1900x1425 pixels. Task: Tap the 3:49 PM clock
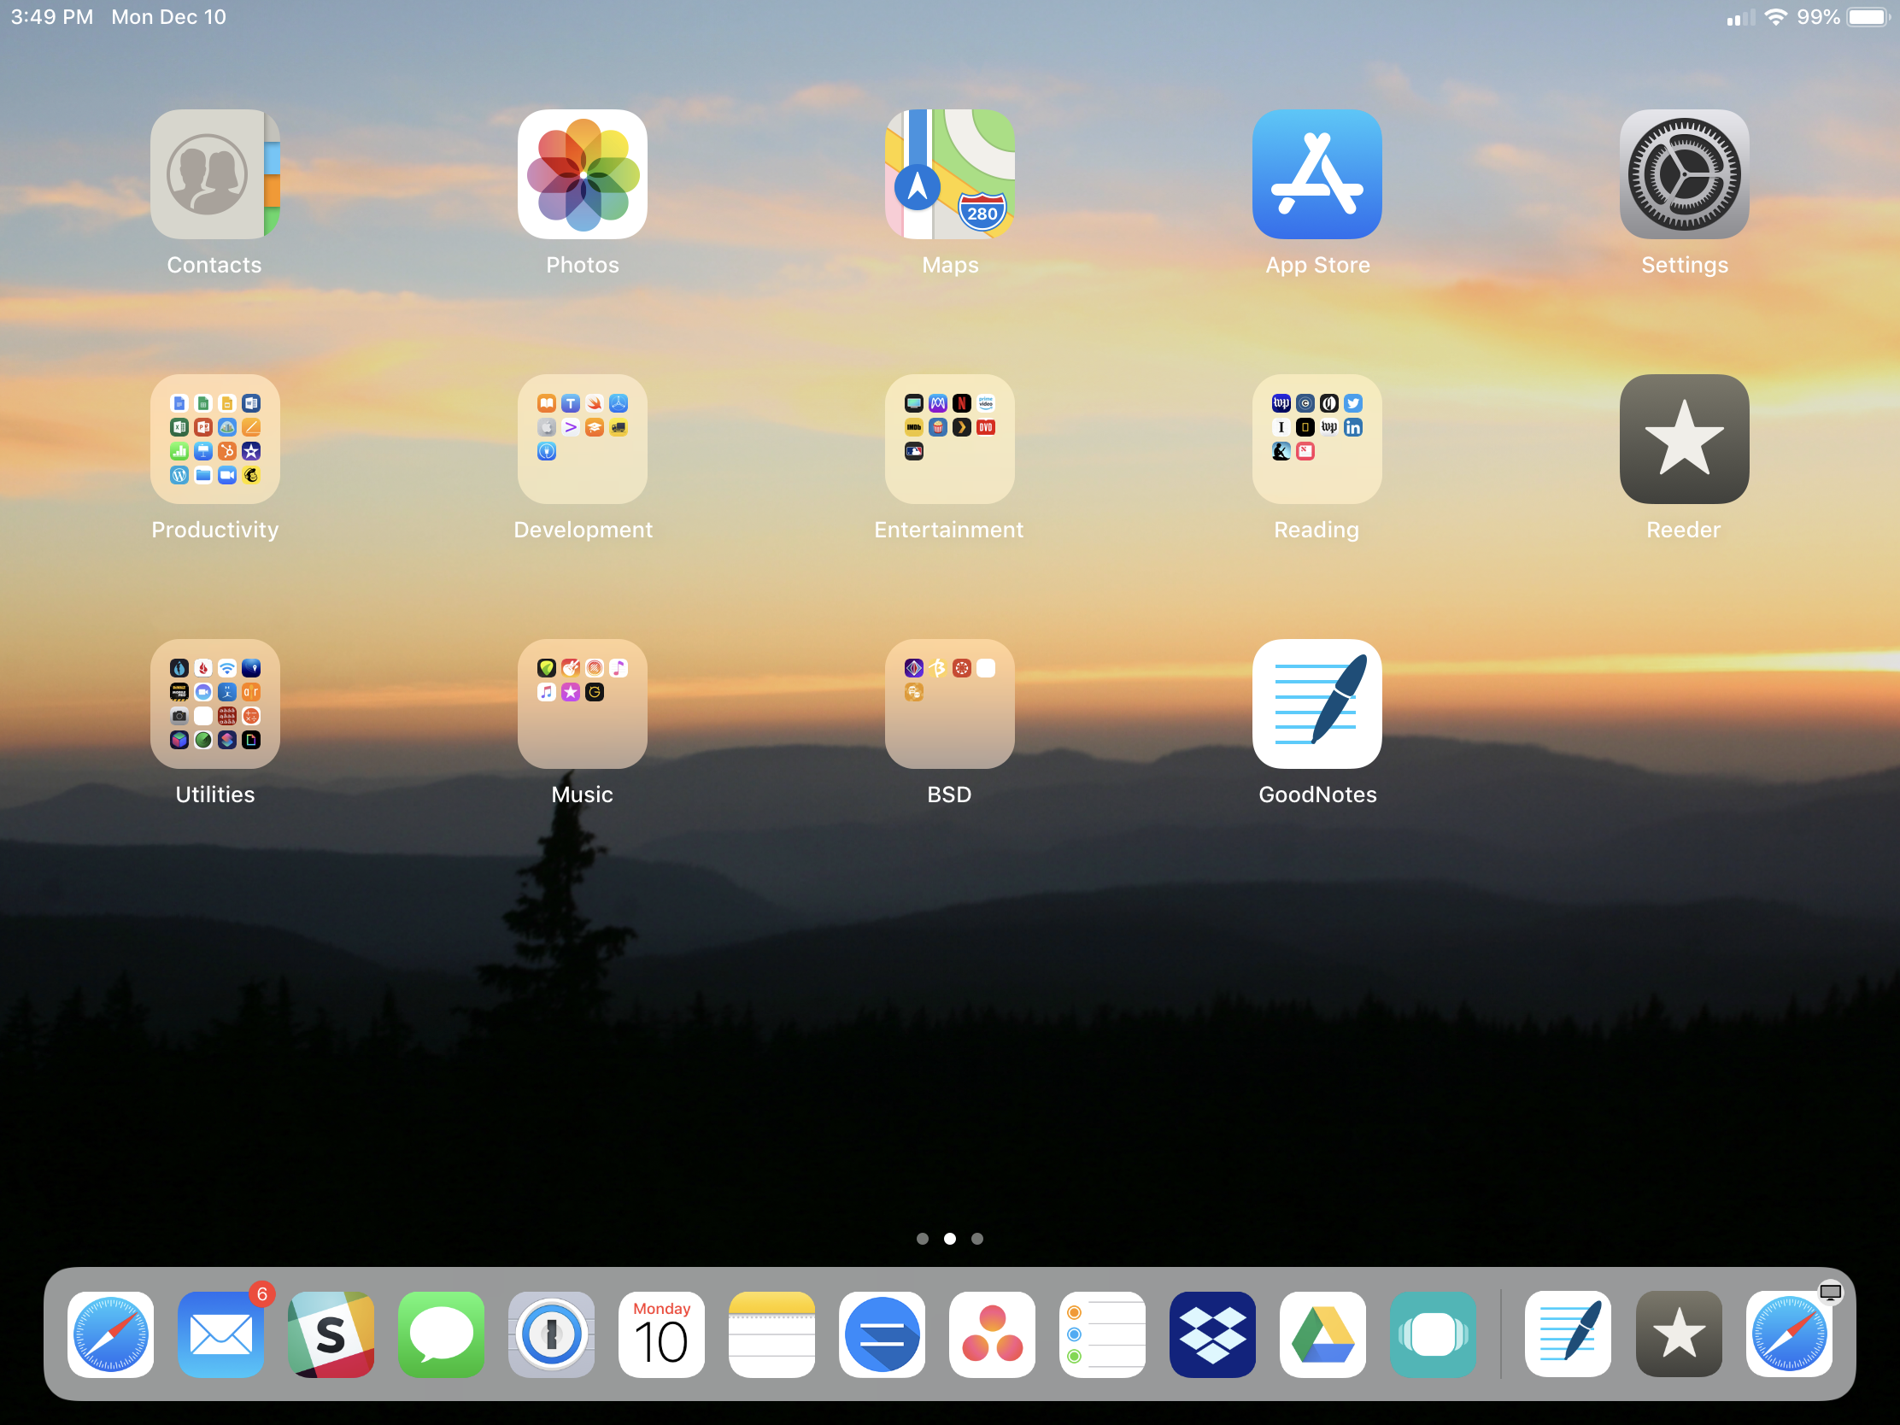(x=52, y=17)
